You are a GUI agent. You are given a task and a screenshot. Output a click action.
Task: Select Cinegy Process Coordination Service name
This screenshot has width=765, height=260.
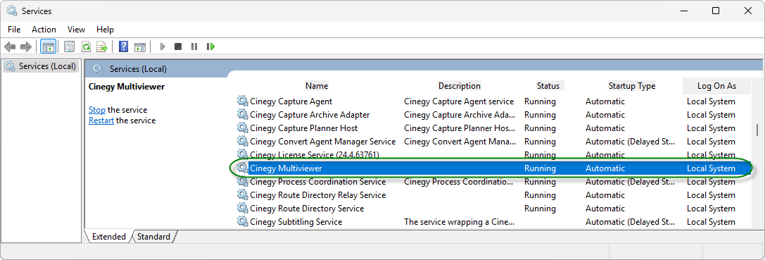317,181
